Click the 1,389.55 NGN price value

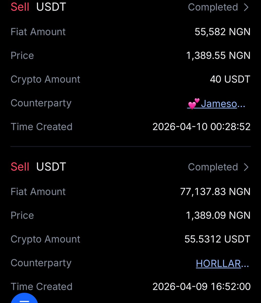(218, 56)
